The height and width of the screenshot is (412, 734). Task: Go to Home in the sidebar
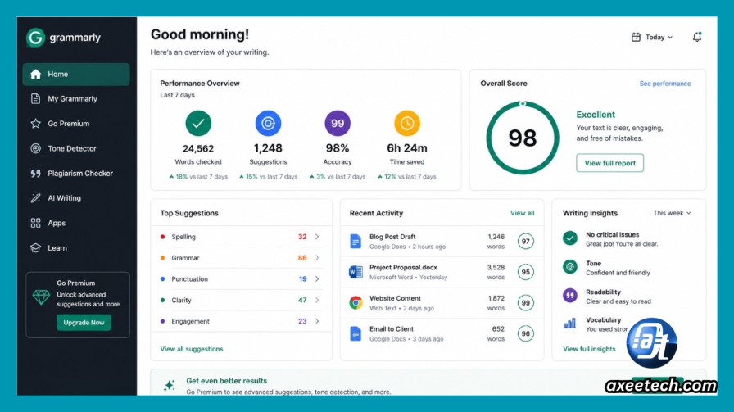pyautogui.click(x=76, y=74)
